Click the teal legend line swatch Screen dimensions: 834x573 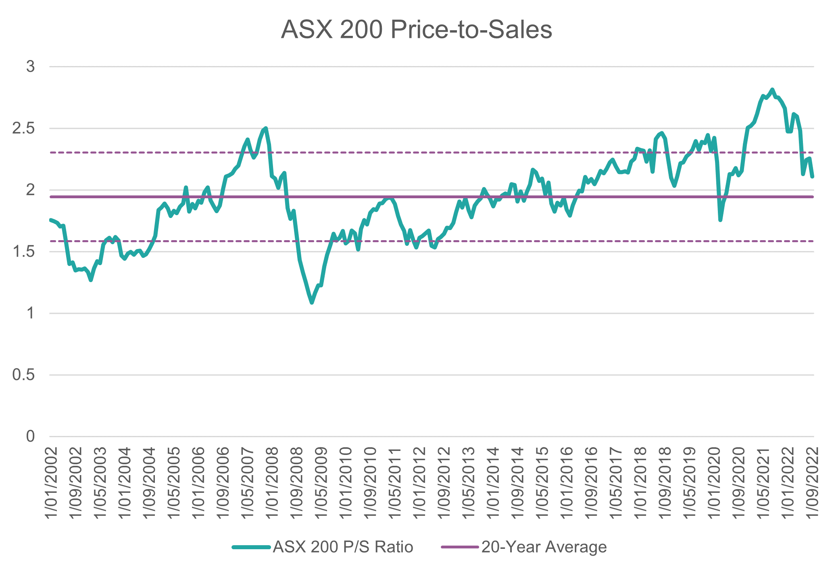[251, 547]
